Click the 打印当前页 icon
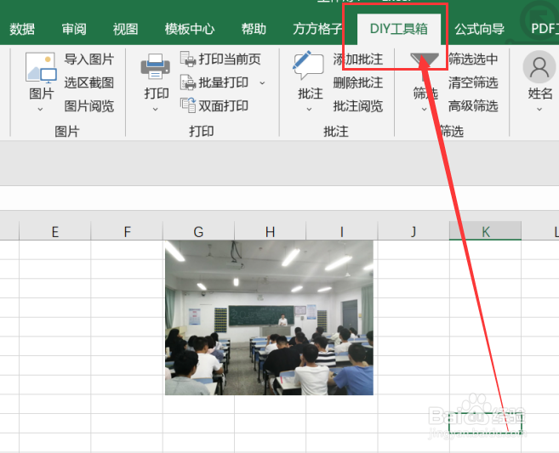Viewport: 559px width, 453px height. pos(188,59)
